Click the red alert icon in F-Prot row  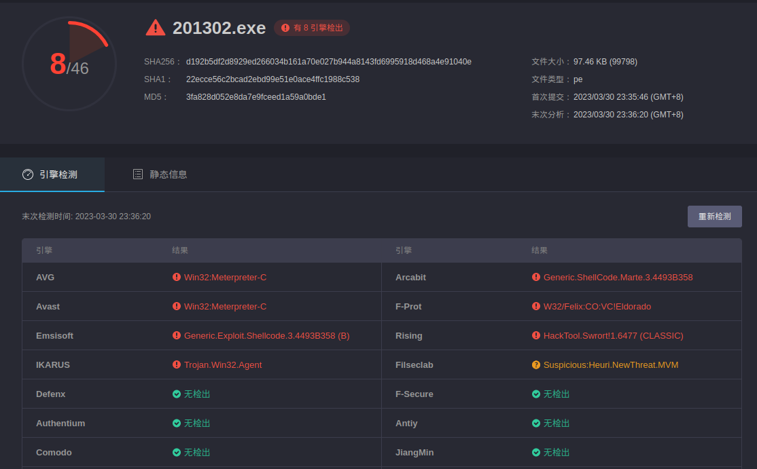point(536,306)
